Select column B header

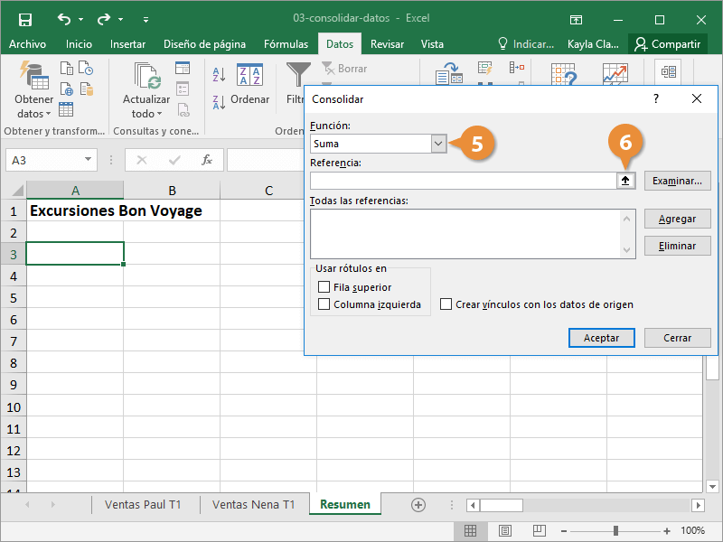pyautogui.click(x=172, y=190)
